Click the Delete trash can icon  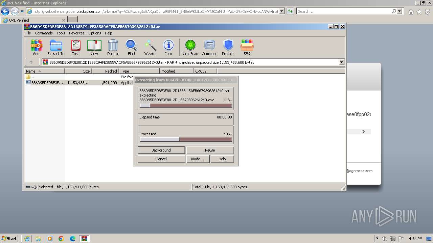click(x=113, y=47)
